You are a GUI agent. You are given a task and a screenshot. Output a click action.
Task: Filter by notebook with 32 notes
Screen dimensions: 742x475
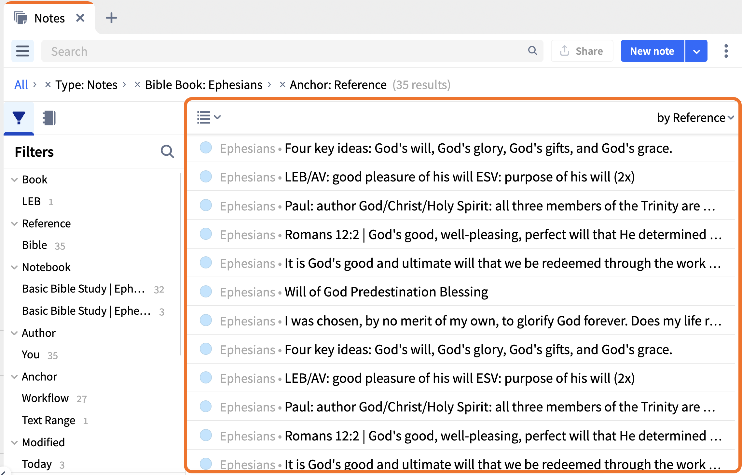coord(83,289)
